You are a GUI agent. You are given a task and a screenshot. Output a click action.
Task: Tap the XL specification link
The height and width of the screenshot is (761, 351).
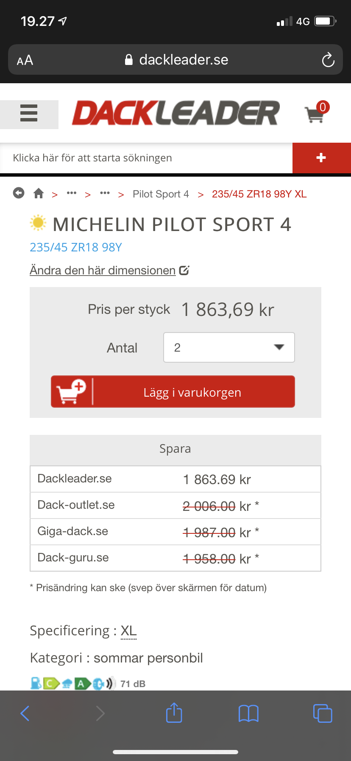tap(128, 631)
